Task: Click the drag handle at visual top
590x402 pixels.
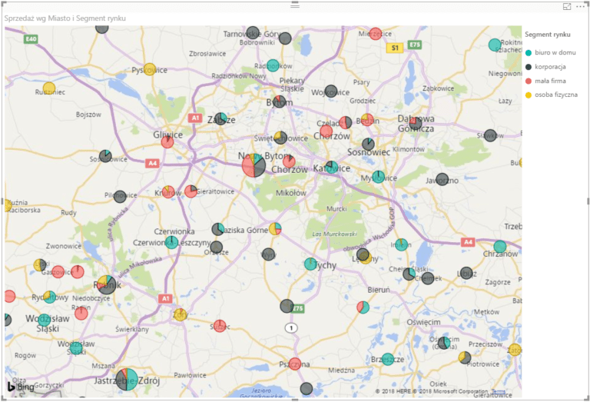Action: point(295,5)
